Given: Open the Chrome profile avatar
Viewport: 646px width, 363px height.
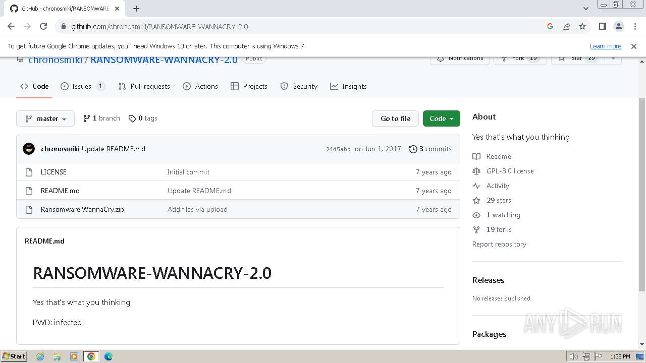Looking at the screenshot, I should pos(618,26).
